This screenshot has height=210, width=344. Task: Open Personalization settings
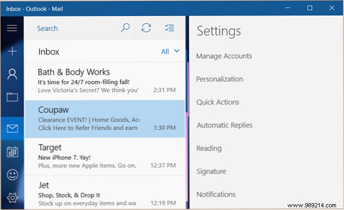[220, 79]
